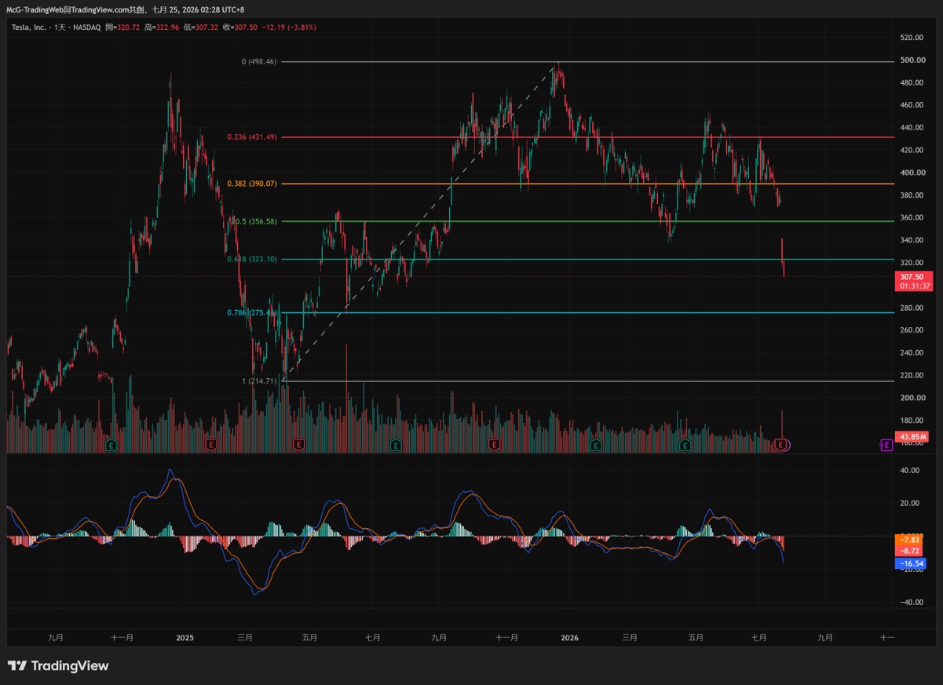Click the 280.00 price axis label
Image resolution: width=943 pixels, height=685 pixels.
(911, 308)
